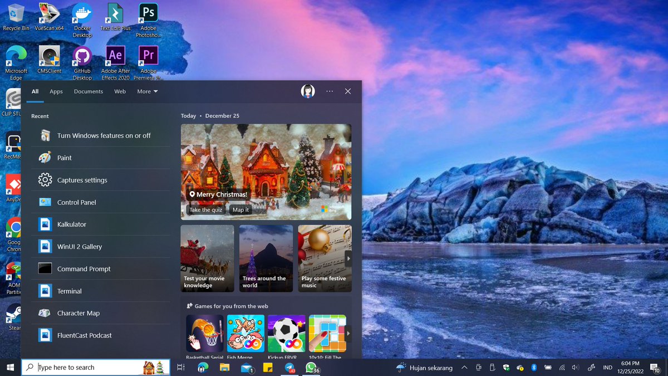Show next festive image cards arrow

[348, 258]
